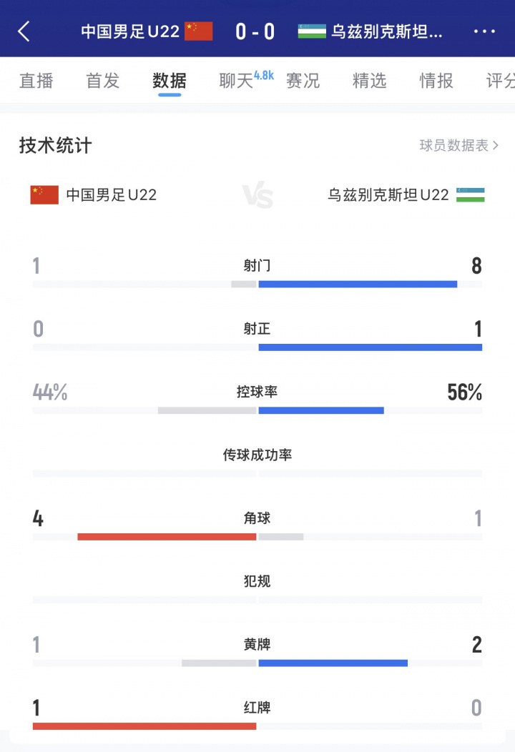Switch to the 首发 lineup tab
This screenshot has width=515, height=752.
point(102,81)
